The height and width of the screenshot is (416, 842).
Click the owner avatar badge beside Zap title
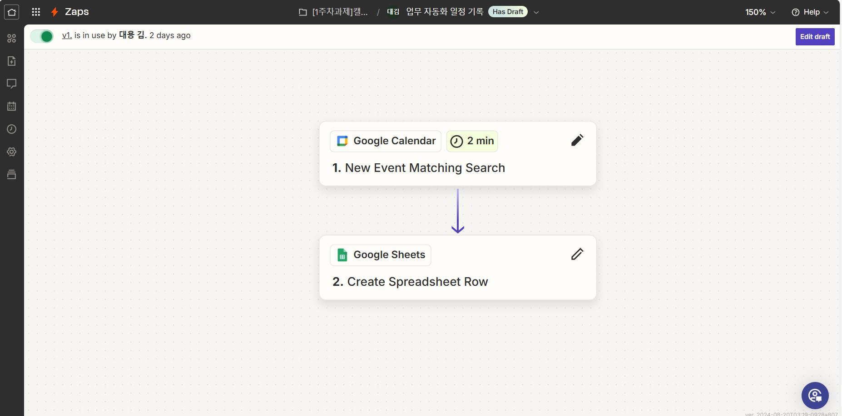(x=393, y=12)
